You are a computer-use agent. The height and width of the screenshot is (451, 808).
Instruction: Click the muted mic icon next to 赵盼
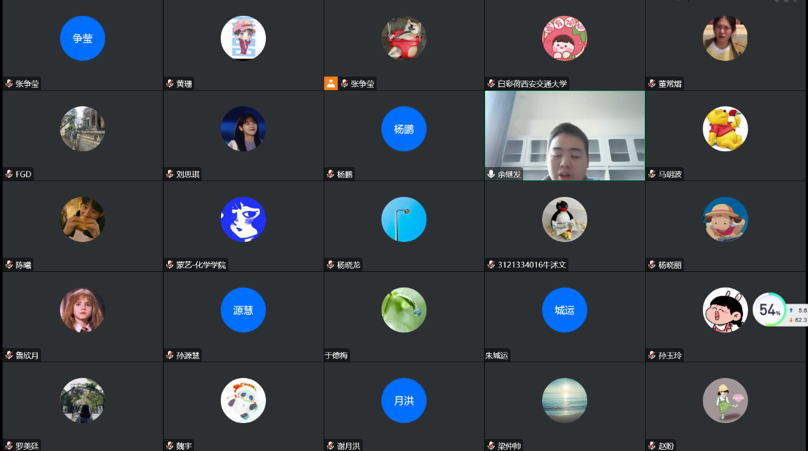pos(652,446)
